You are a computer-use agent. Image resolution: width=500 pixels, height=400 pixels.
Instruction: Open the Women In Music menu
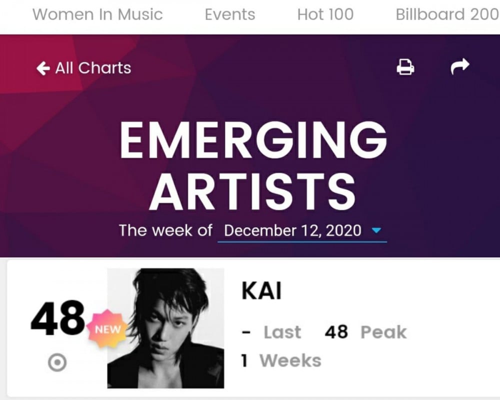pyautogui.click(x=97, y=14)
